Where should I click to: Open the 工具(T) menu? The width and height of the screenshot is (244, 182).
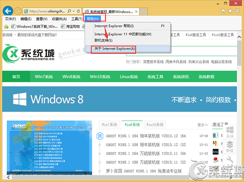(x=77, y=19)
